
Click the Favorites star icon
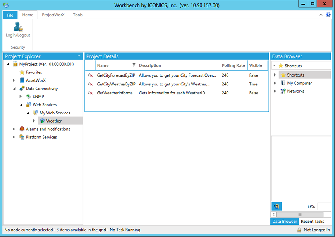pos(22,72)
